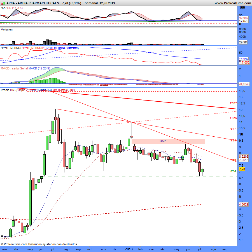The width and height of the screenshot is (252, 252).
Task: Click the Volumen panel label
Action: click(7, 29)
